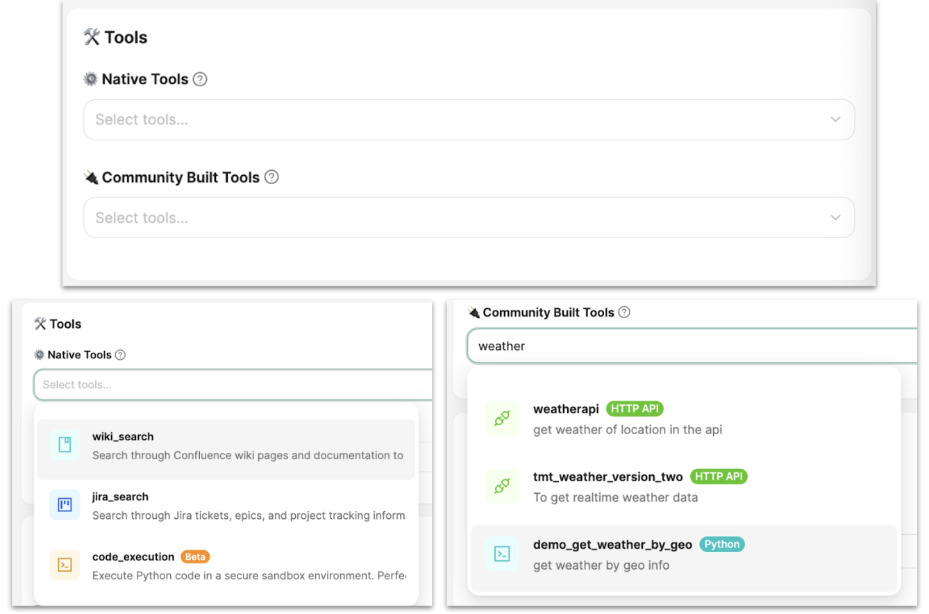Click the tmt_weather_version_two plug icon

502,486
